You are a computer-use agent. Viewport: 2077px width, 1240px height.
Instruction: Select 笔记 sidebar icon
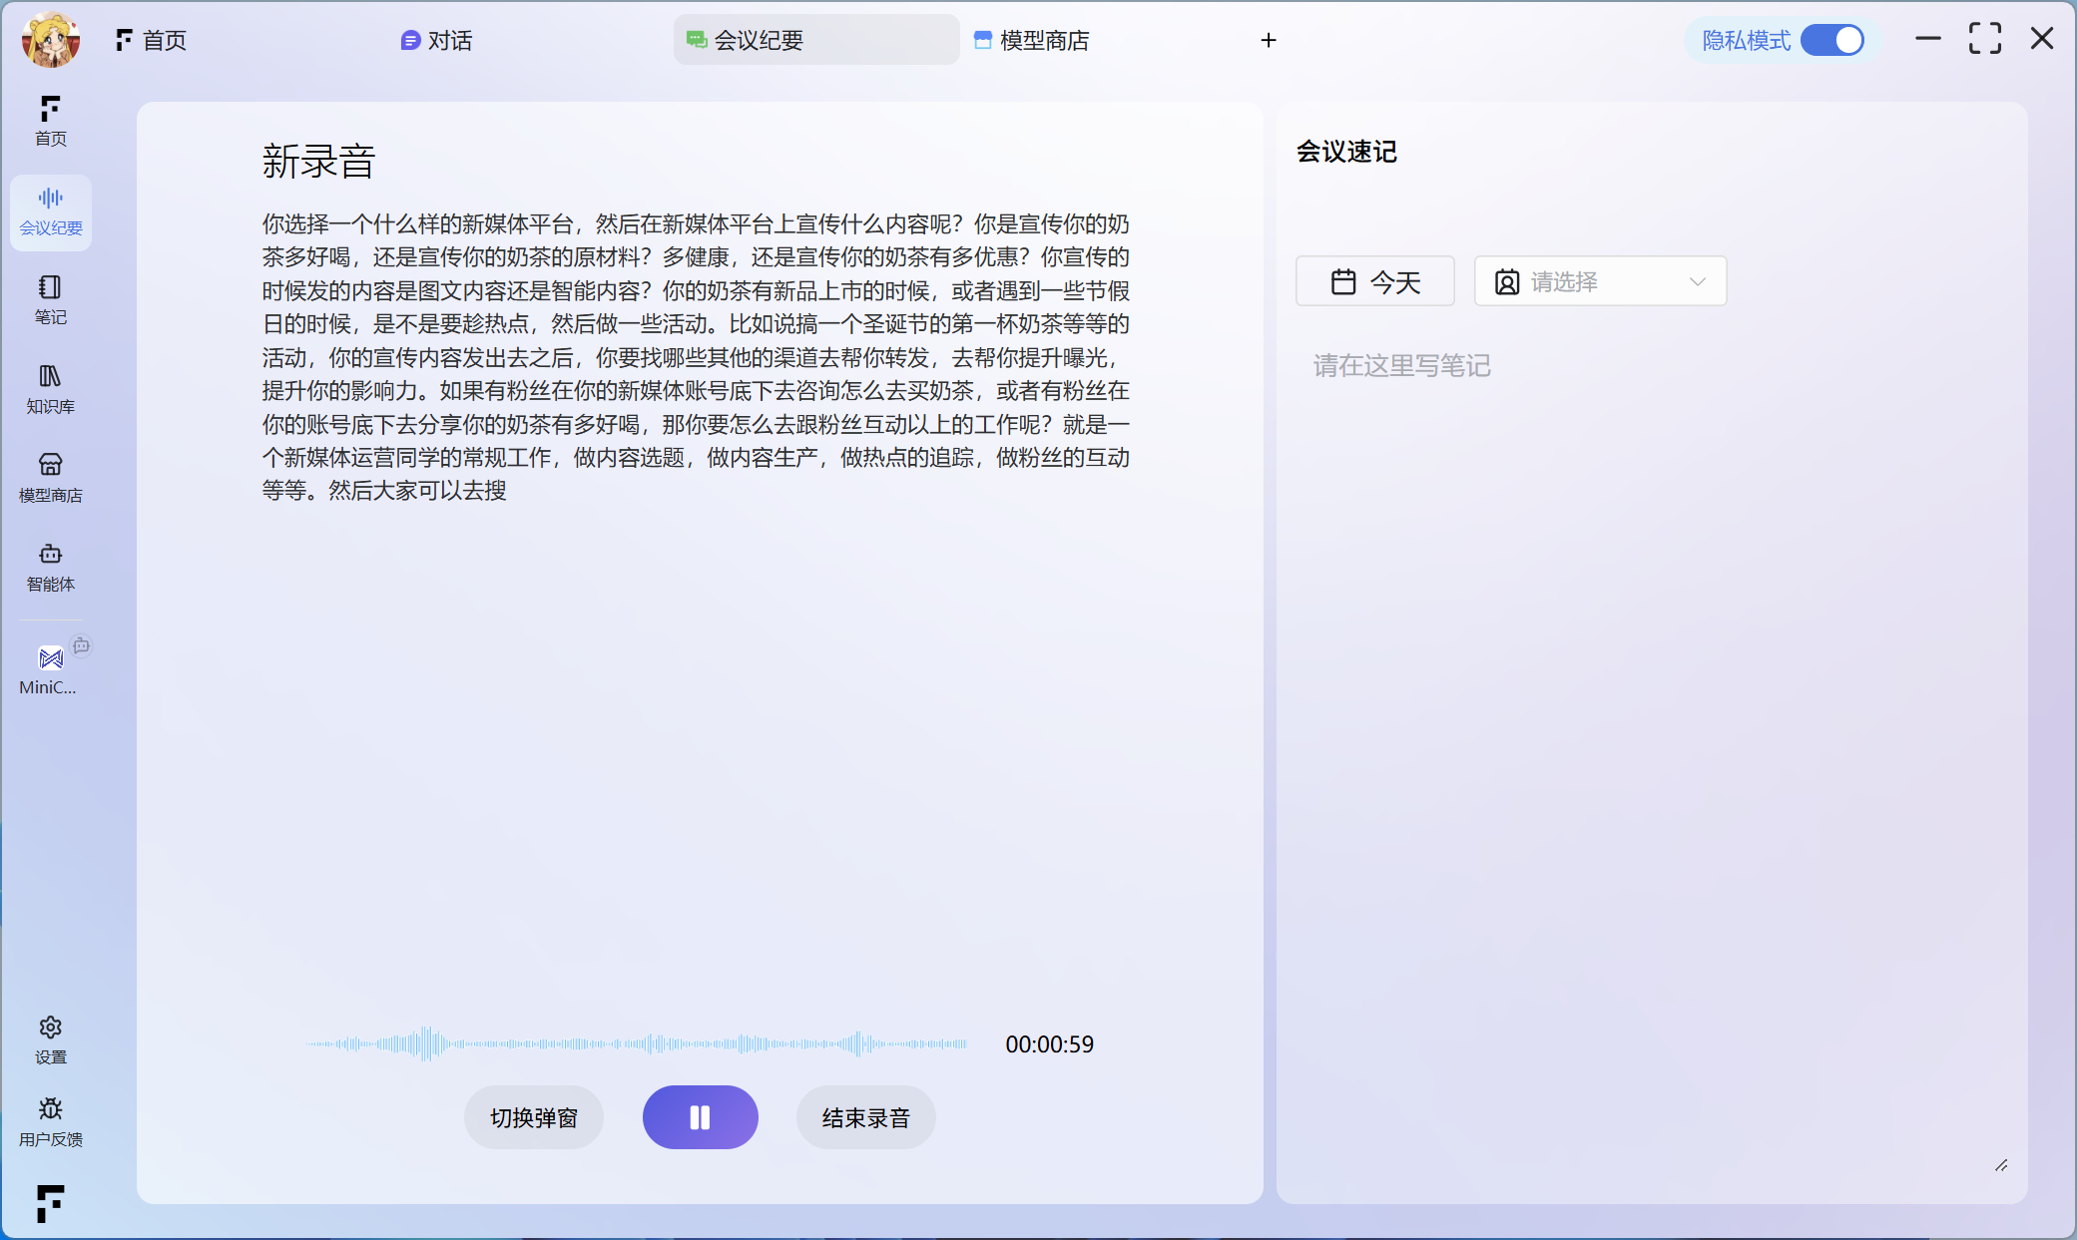pos(50,299)
